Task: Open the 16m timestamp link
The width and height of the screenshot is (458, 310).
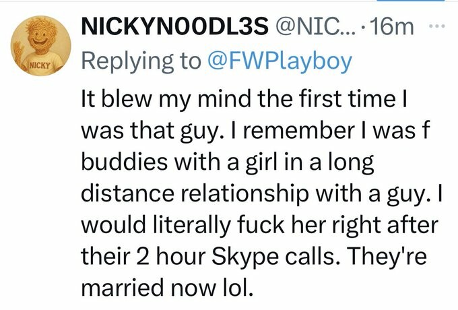Action: pyautogui.click(x=394, y=28)
